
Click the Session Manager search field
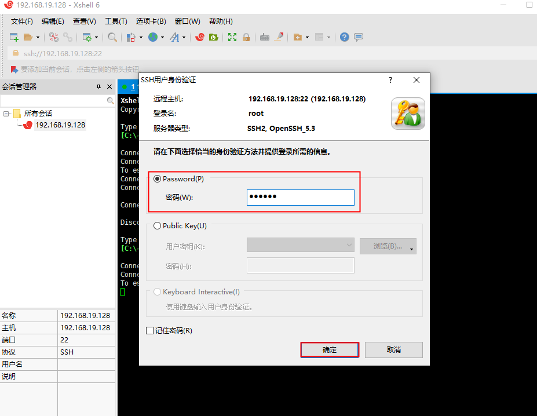53,100
